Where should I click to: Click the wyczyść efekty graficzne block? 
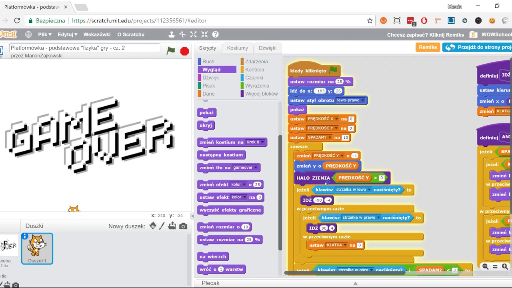coord(230,210)
